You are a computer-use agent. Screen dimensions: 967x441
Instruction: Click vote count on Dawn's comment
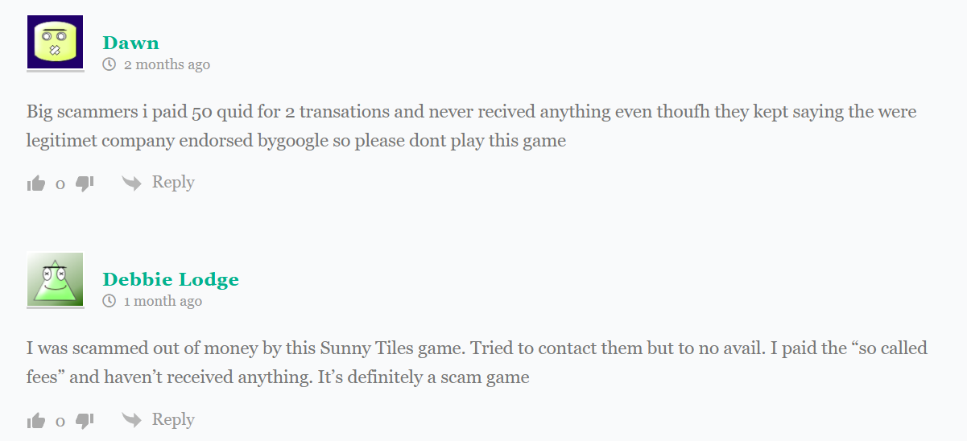[60, 183]
